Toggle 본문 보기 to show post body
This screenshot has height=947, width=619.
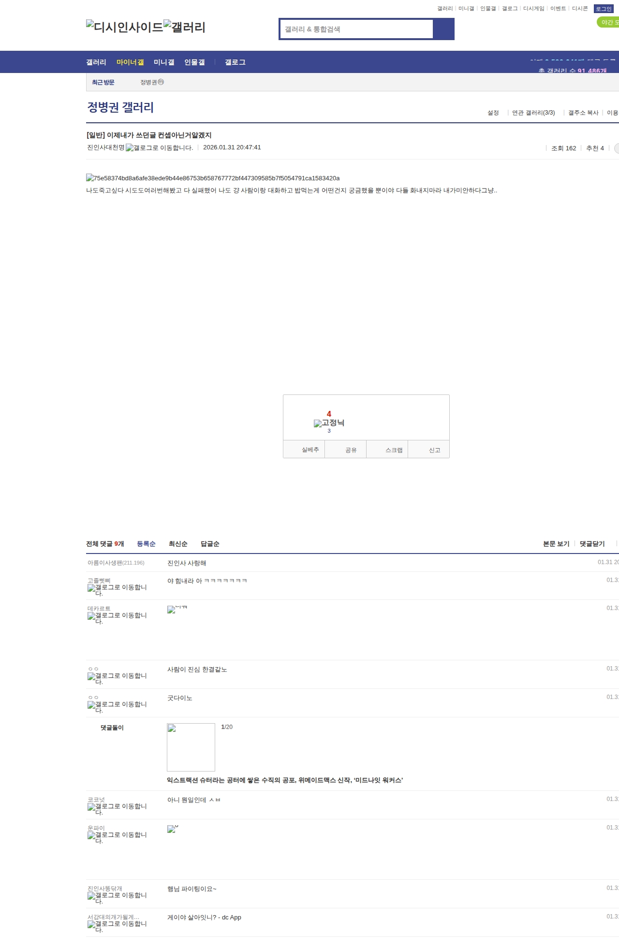556,544
